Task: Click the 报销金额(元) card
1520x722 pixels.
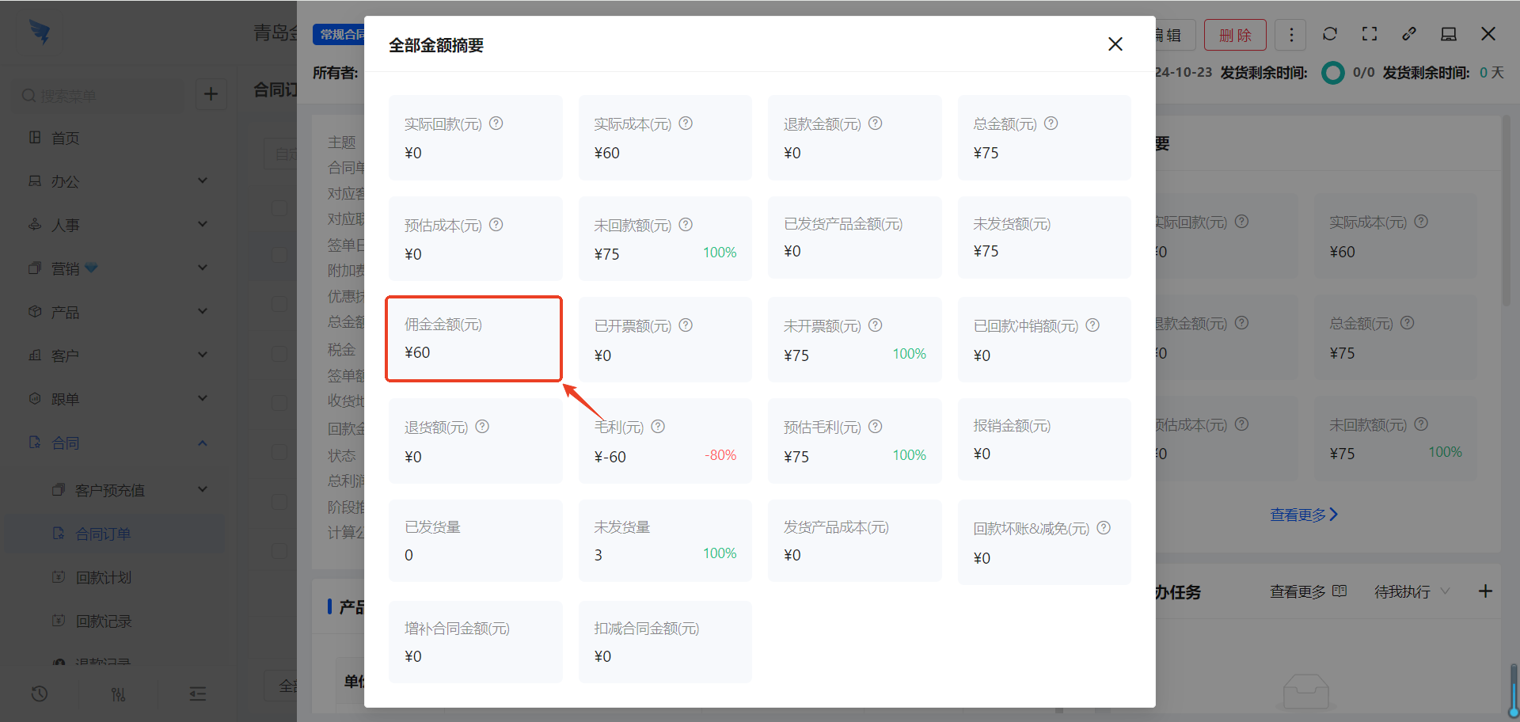Action: [x=1044, y=439]
